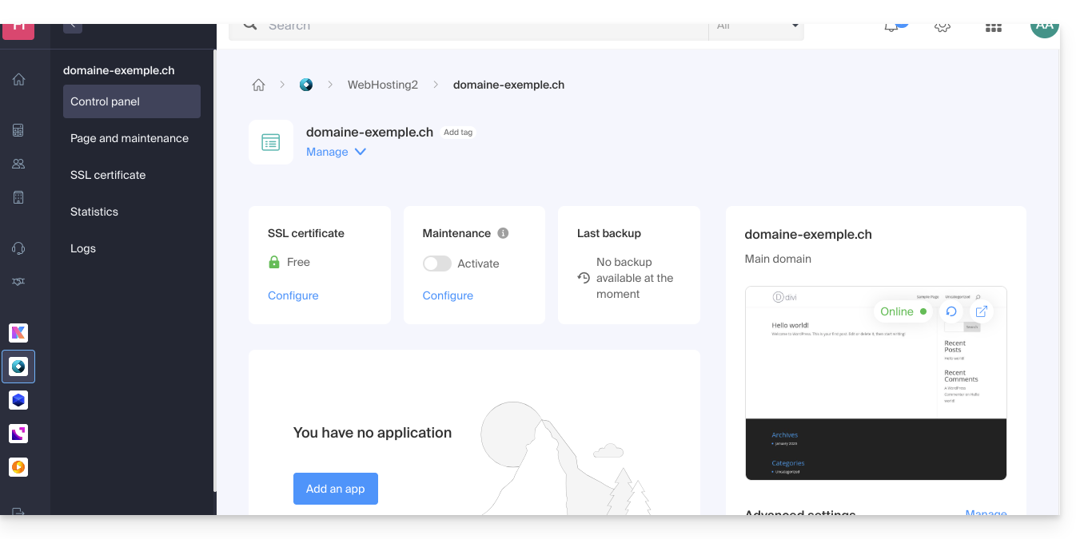
Task: Click the Add an app button
Action: point(335,489)
